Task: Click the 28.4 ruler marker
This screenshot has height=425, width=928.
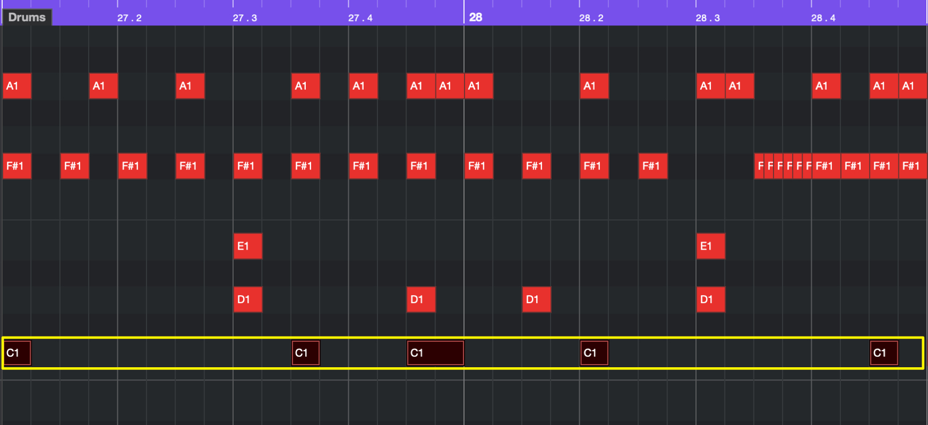Action: tap(823, 18)
